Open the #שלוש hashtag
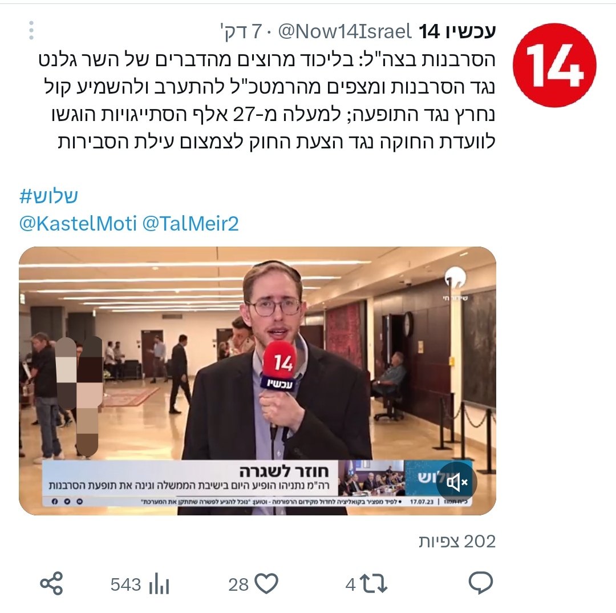The image size is (616, 613). (48, 196)
